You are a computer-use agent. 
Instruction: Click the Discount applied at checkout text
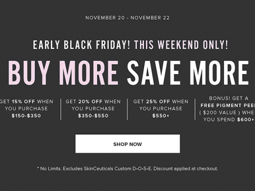point(185,168)
